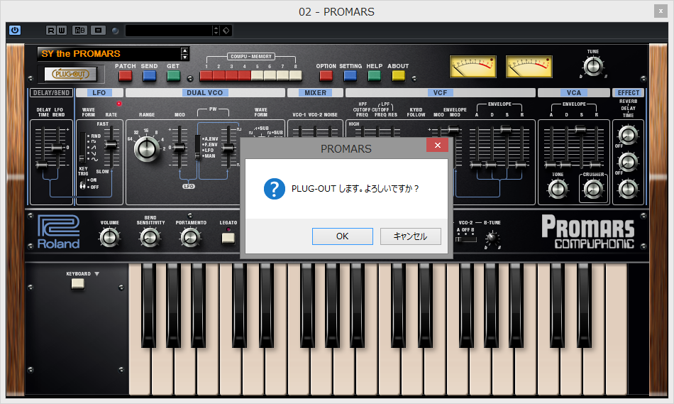The image size is (674, 404).
Task: Click the LFO BEND slider handle
Action: click(57, 148)
